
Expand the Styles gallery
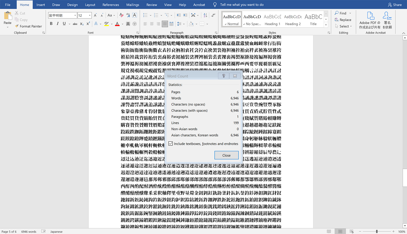pos(326,25)
